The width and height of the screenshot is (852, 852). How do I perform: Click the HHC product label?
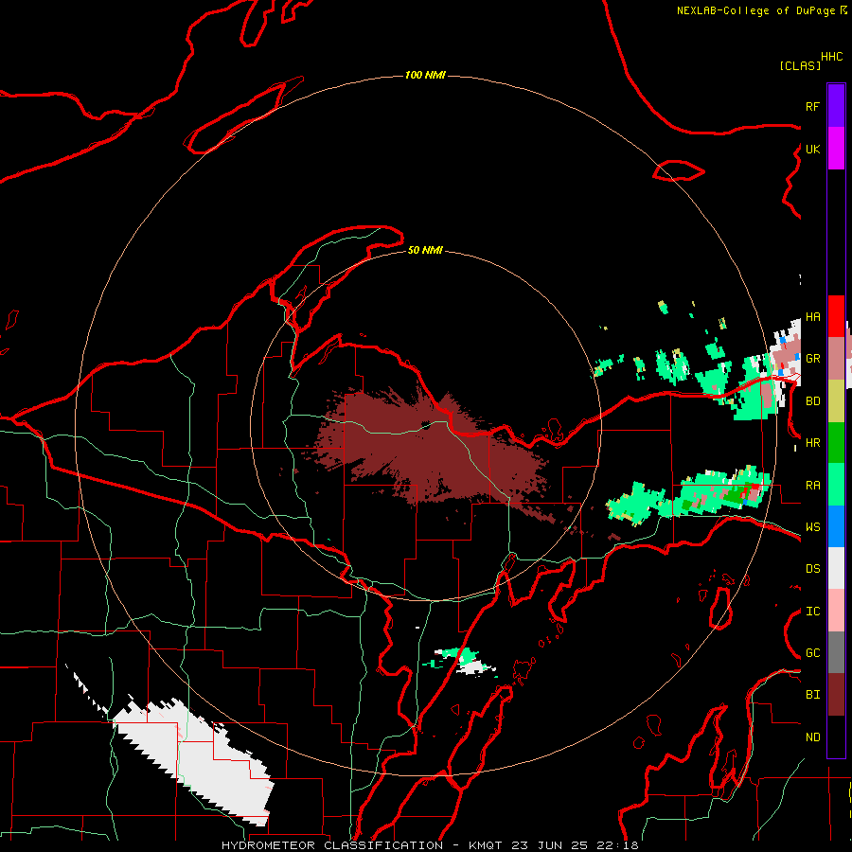tap(831, 57)
